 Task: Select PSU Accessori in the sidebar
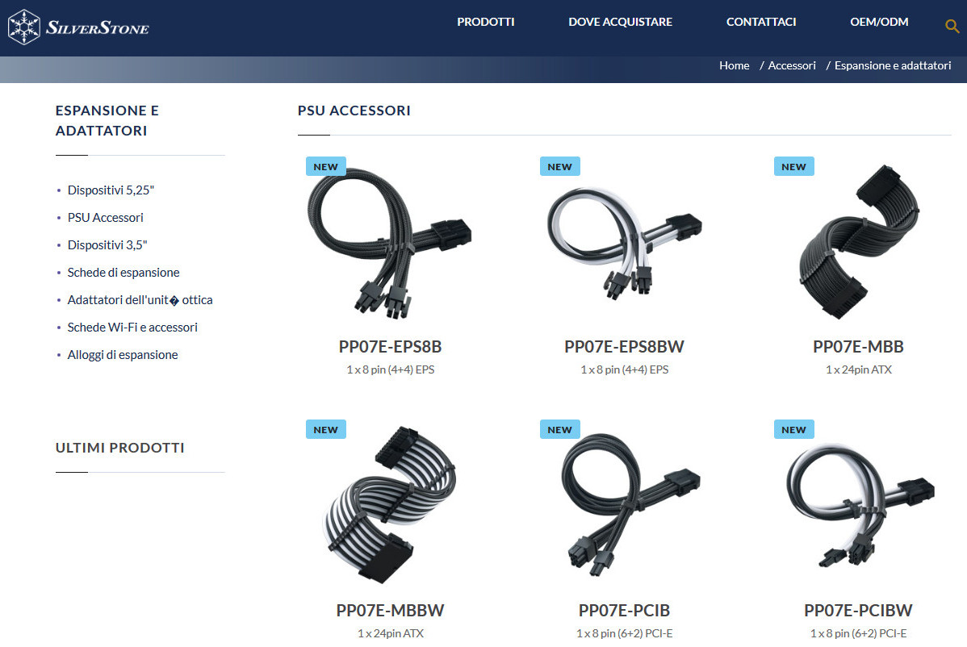click(105, 218)
